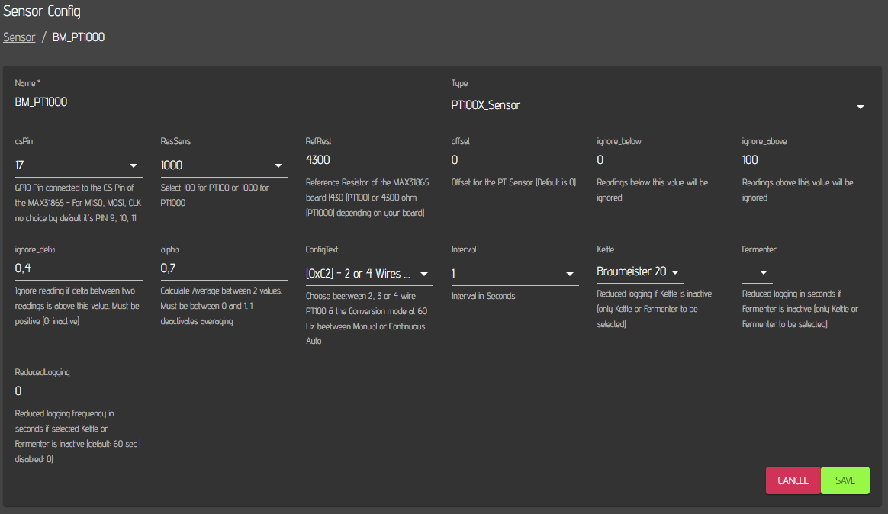This screenshot has height=514, width=888.
Task: Click the BM_PT1000 breadcrumb label
Action: click(x=78, y=37)
